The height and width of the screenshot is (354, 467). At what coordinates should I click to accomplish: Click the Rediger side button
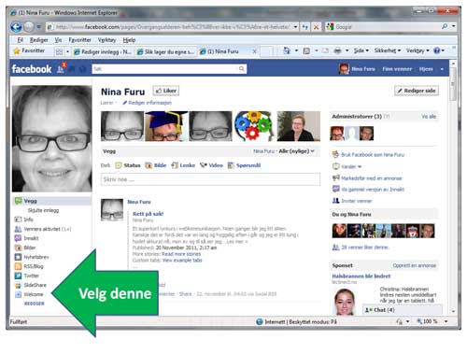pyautogui.click(x=417, y=91)
